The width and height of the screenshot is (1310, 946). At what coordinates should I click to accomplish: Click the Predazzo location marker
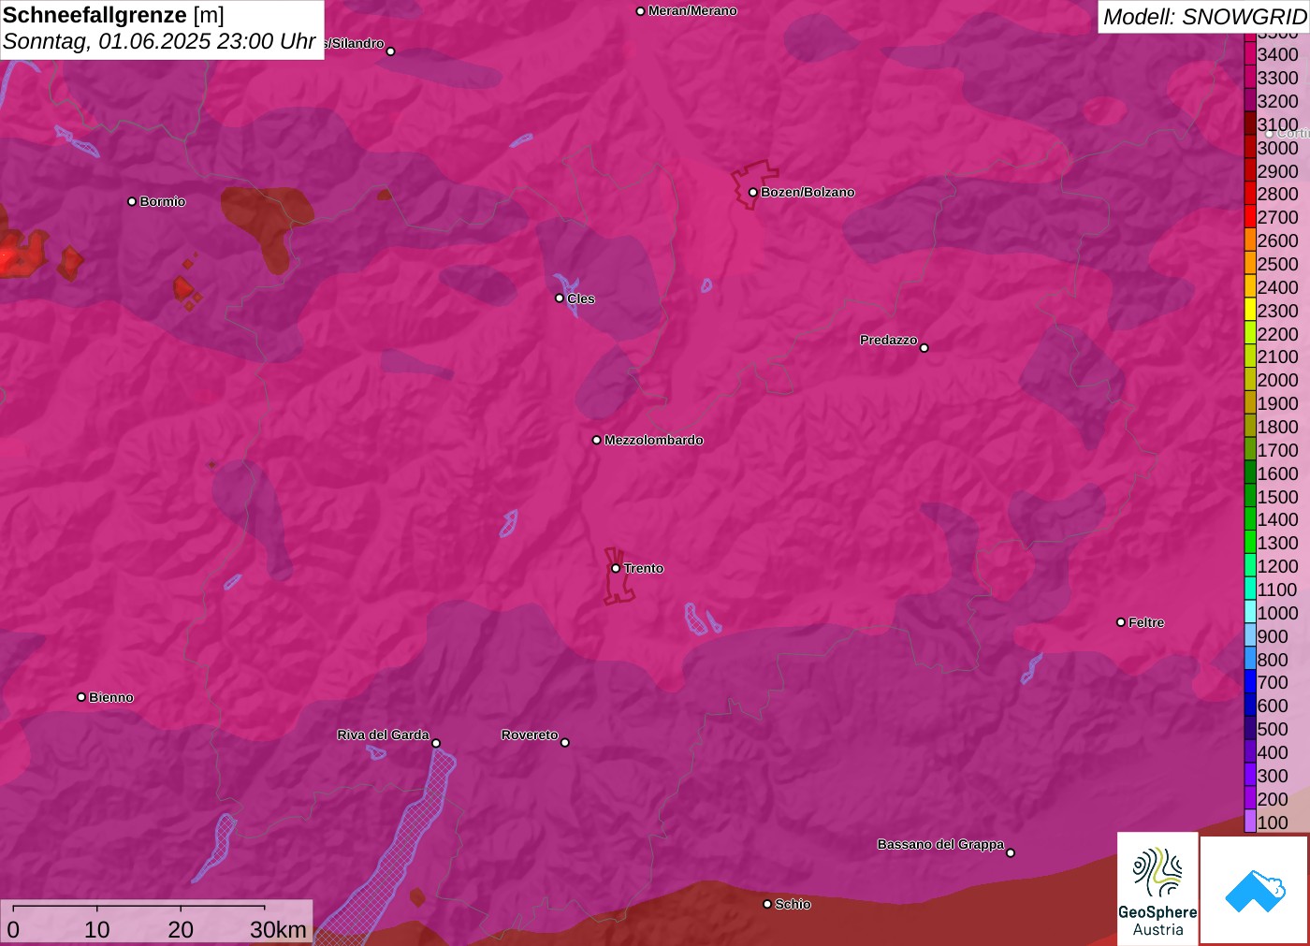[924, 347]
